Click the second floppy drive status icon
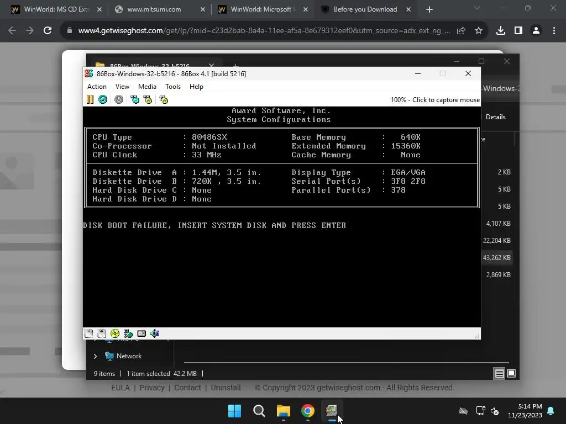Image resolution: width=566 pixels, height=424 pixels. pyautogui.click(x=102, y=333)
